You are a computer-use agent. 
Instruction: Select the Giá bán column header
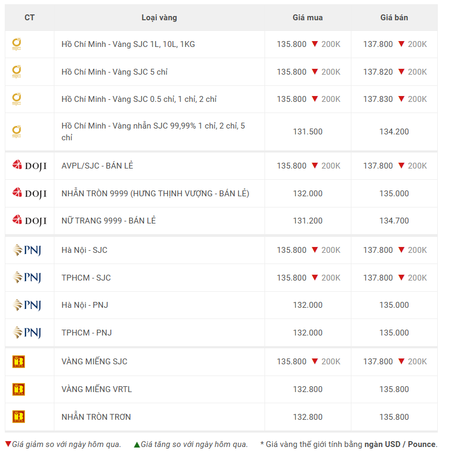tap(394, 18)
